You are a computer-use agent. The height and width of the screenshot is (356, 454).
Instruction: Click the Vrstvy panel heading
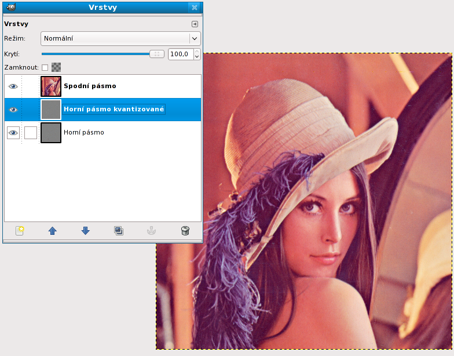16,24
